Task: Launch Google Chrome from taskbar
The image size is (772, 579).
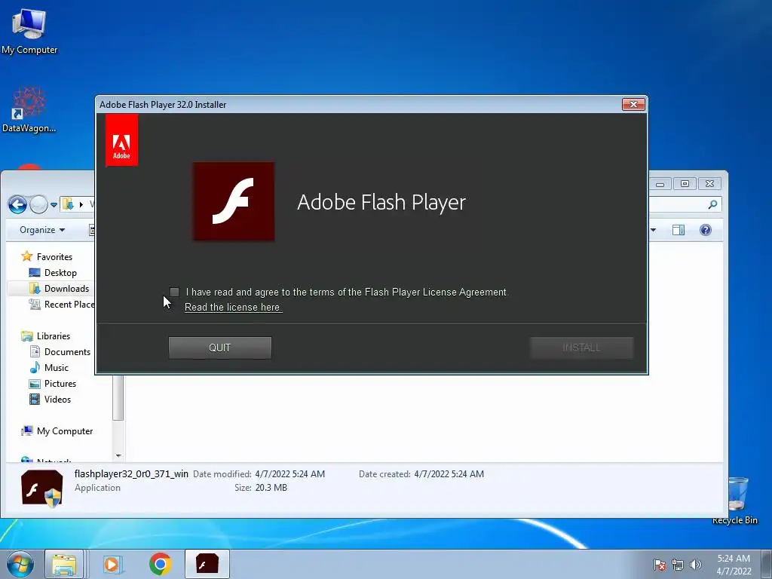Action: [161, 564]
